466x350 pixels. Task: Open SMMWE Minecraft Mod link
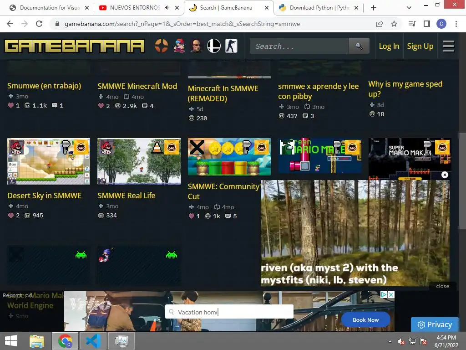[137, 86]
